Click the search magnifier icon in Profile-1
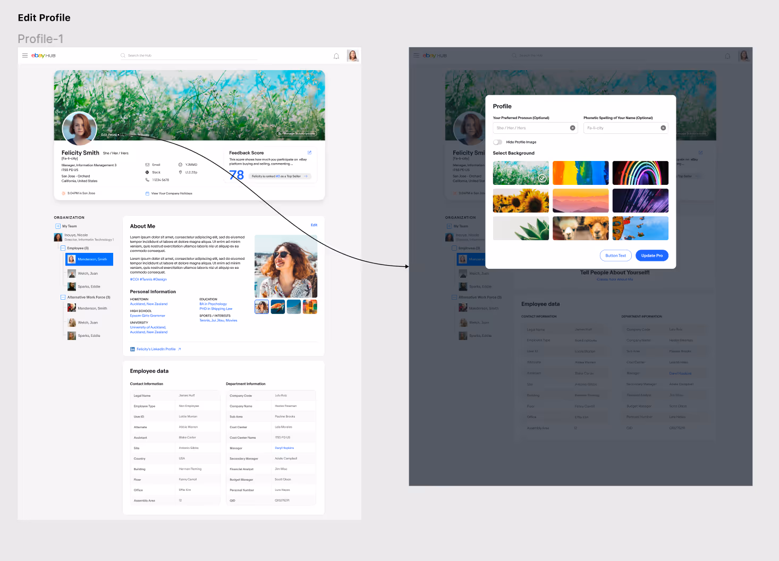The image size is (779, 561). [123, 55]
